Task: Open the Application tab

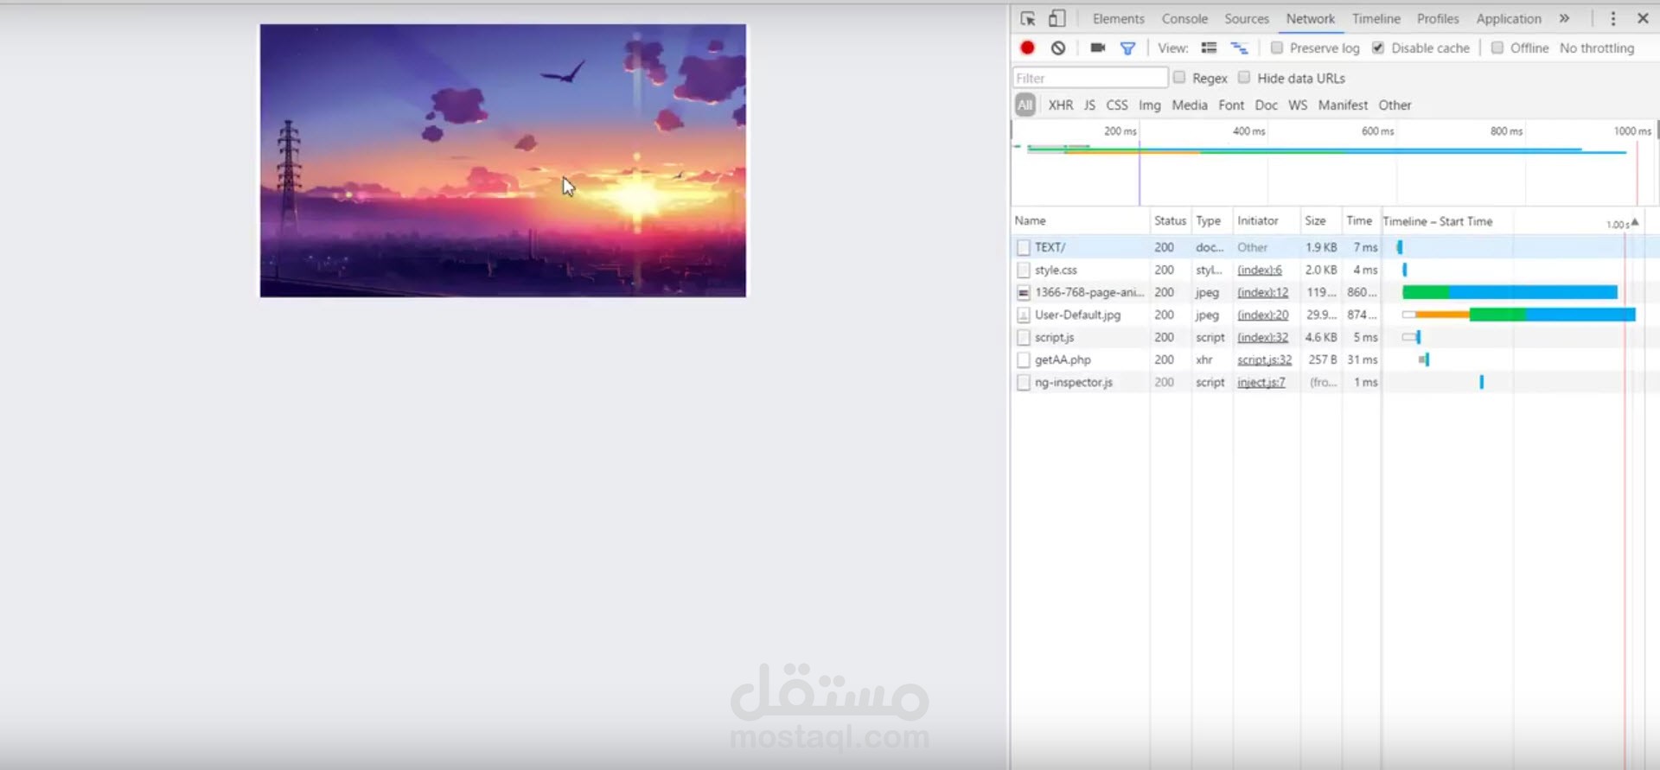Action: coord(1509,18)
